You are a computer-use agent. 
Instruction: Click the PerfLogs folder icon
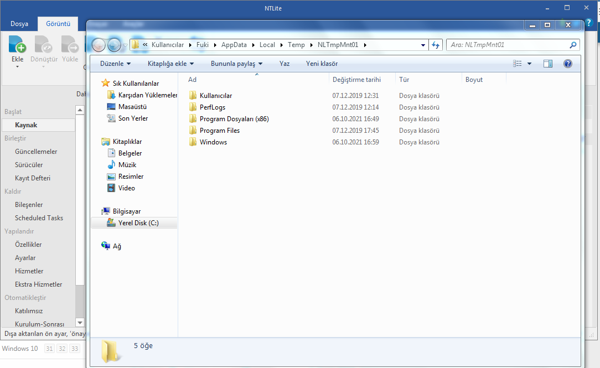coord(193,107)
